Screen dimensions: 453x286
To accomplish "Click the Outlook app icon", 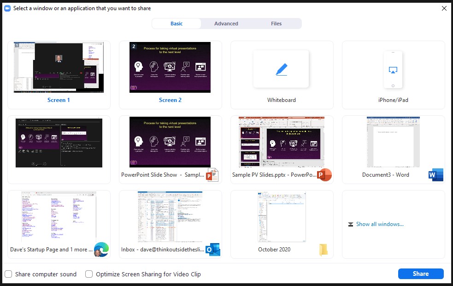I will tap(212, 250).
